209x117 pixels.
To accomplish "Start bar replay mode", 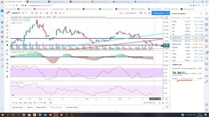I will pyautogui.click(x=60, y=13).
